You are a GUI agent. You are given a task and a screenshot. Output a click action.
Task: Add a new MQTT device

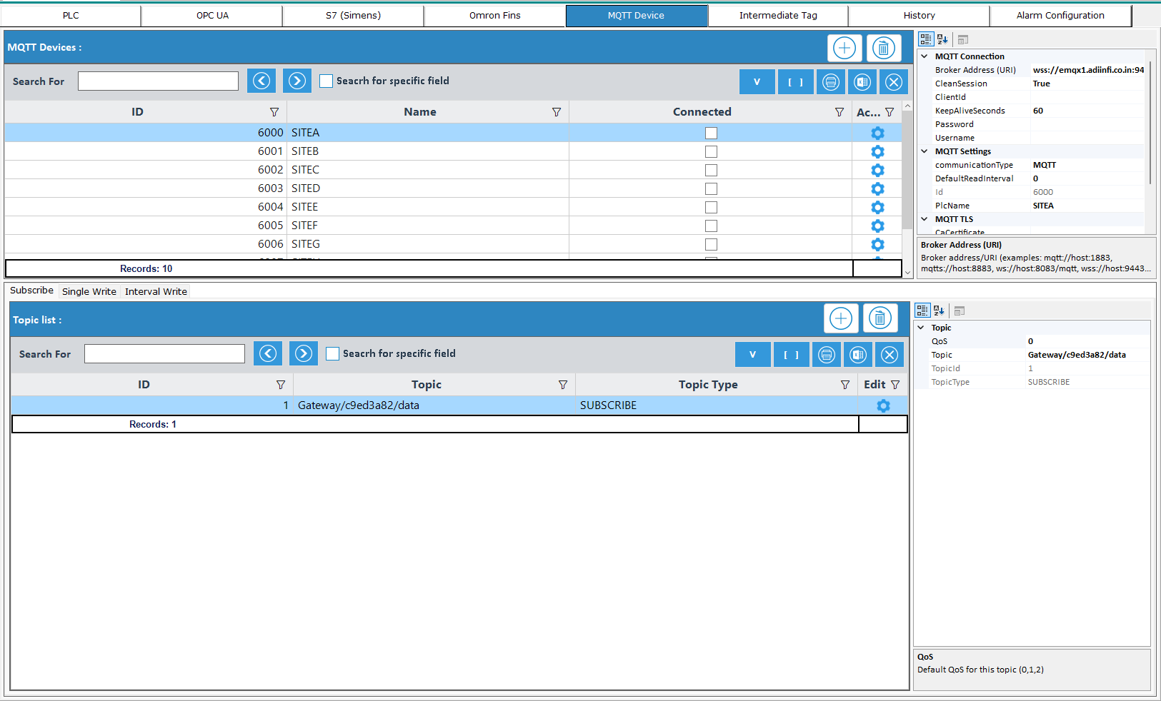[844, 48]
